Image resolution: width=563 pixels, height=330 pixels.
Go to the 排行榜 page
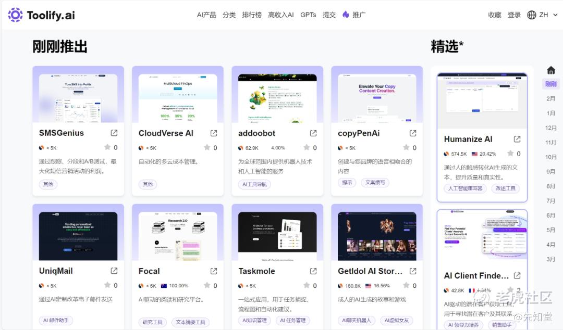tap(252, 15)
